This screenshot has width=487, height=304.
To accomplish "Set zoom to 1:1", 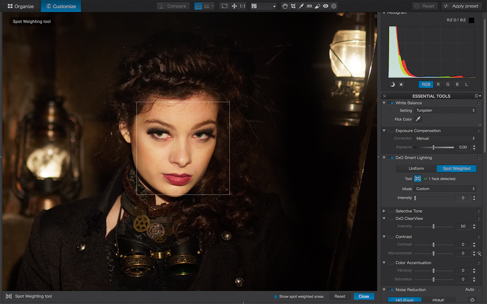I will [242, 6].
